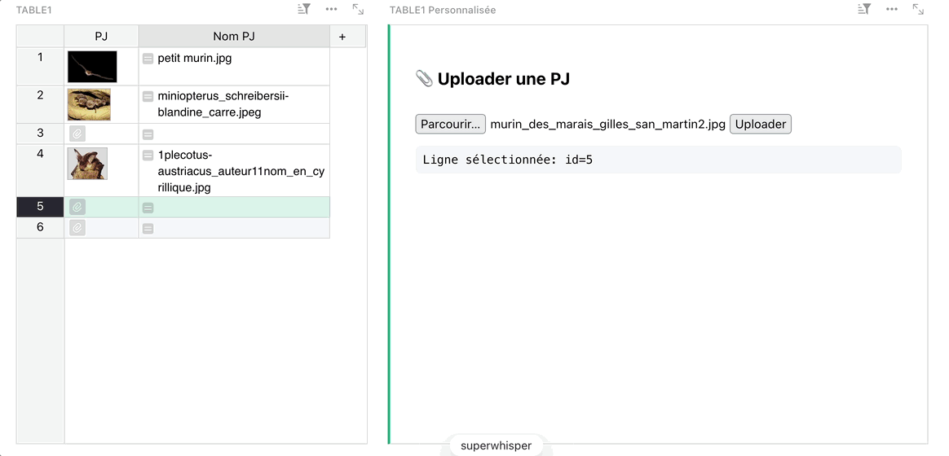
Task: Click the superwhisper pill at the bottom
Action: (496, 445)
